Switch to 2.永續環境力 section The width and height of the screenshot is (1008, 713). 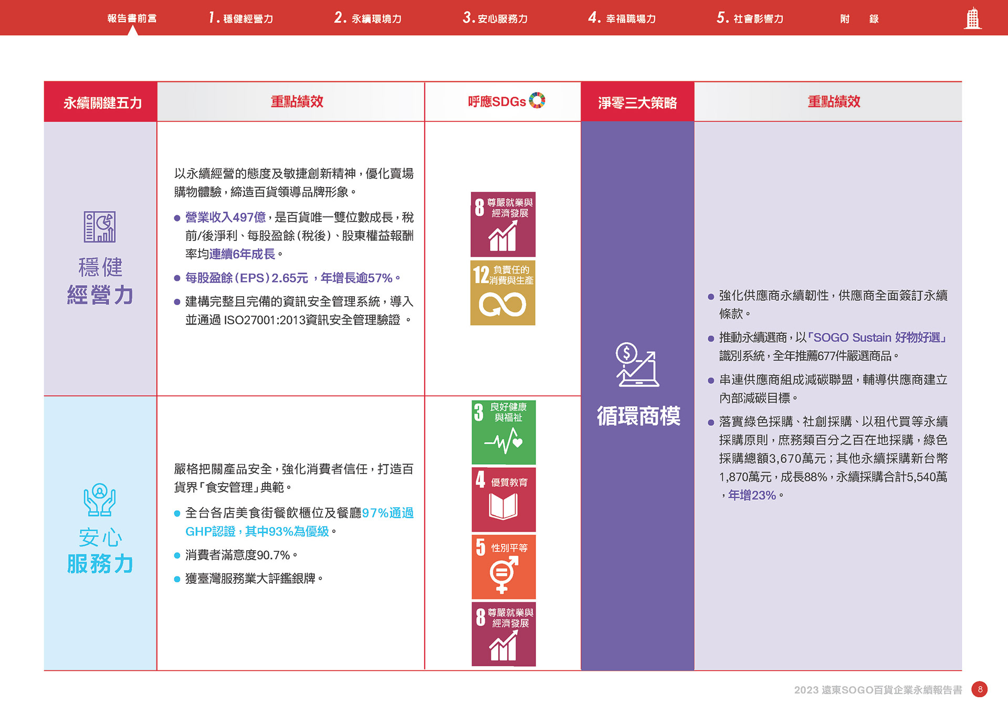[368, 18]
